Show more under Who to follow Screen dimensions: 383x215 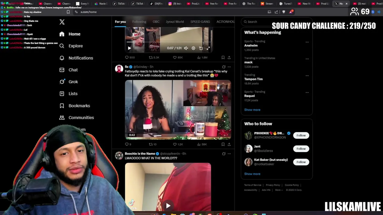pyautogui.click(x=252, y=174)
